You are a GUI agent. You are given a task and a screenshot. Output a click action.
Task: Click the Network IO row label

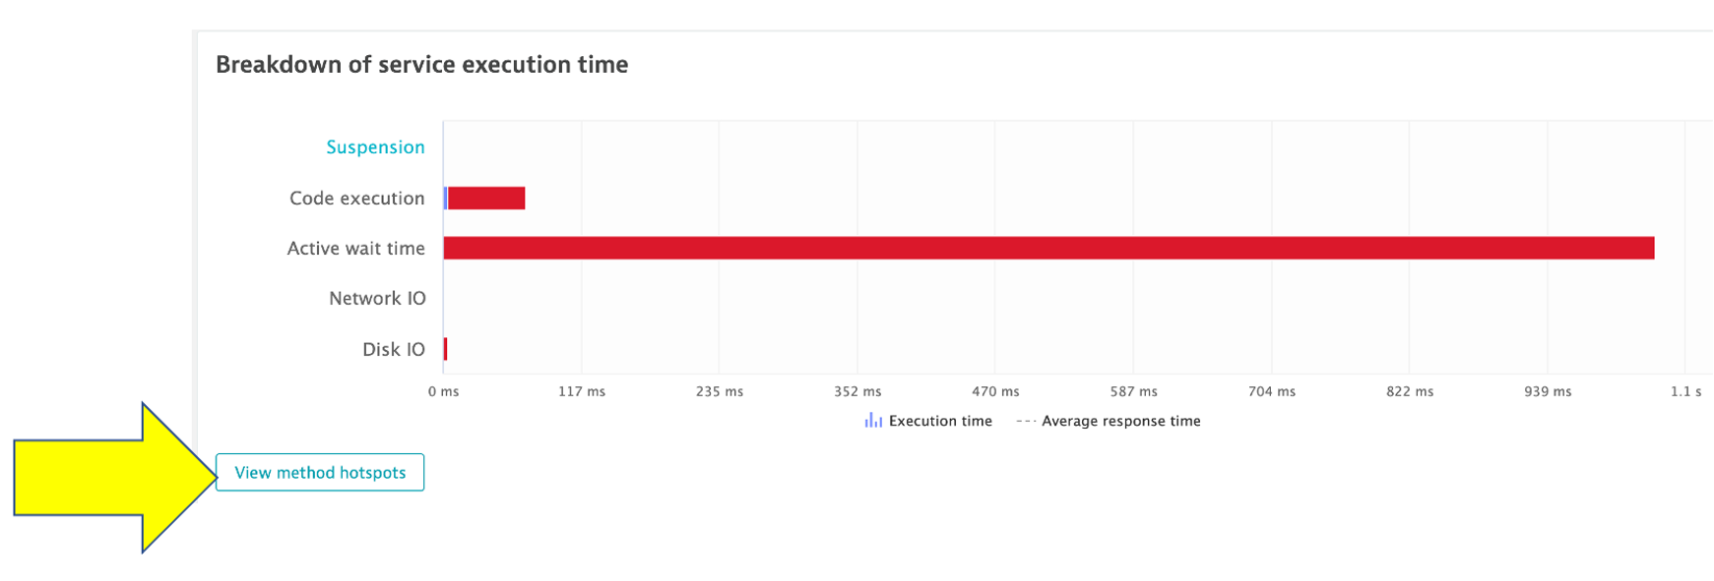(x=377, y=299)
